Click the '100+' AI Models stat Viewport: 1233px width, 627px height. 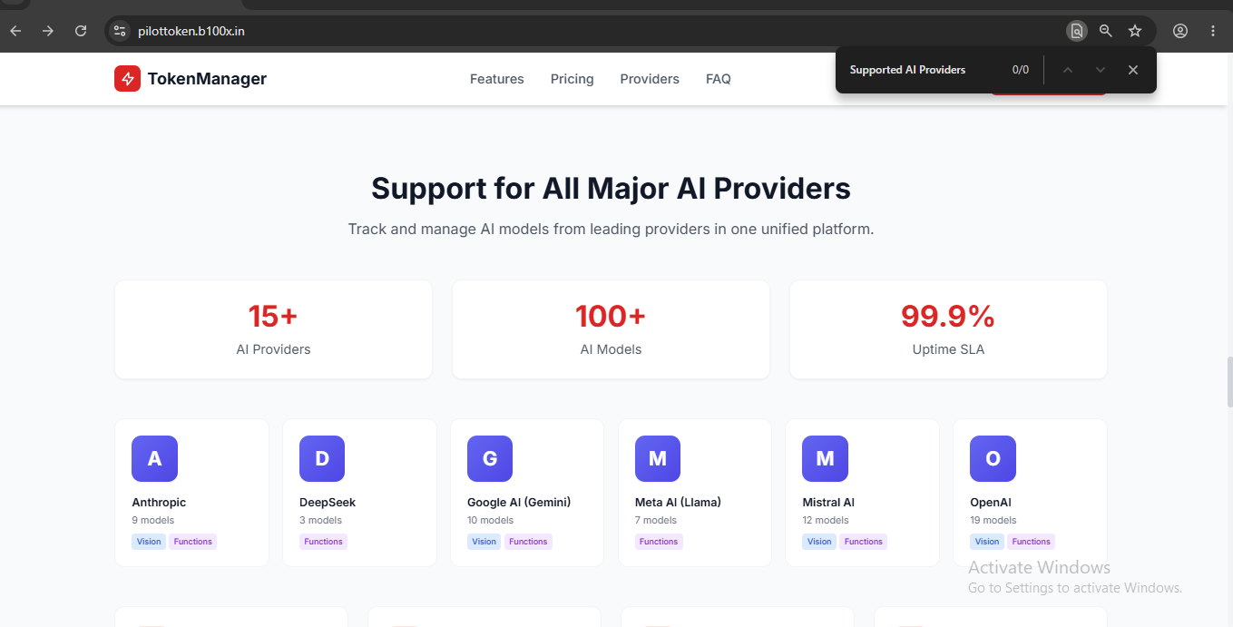coord(611,316)
